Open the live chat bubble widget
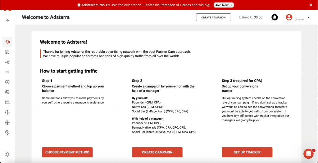The height and width of the screenshot is (163, 318). tap(308, 154)
